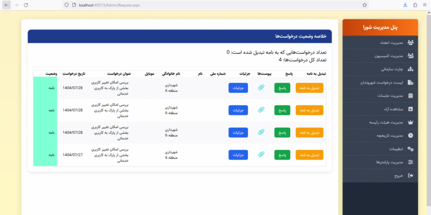Click the org chart icon beside چارت سازمانی
This screenshot has height=215, width=431.
pyautogui.click(x=410, y=69)
